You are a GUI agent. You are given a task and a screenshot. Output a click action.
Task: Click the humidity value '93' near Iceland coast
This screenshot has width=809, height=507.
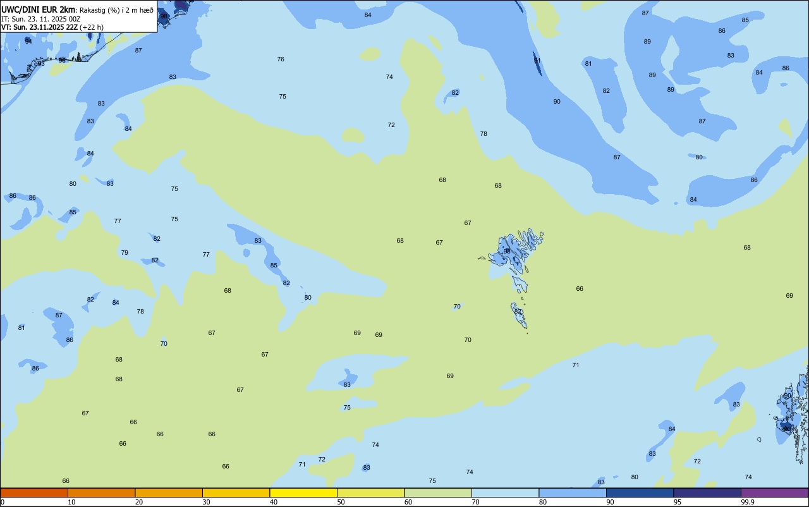(41, 64)
